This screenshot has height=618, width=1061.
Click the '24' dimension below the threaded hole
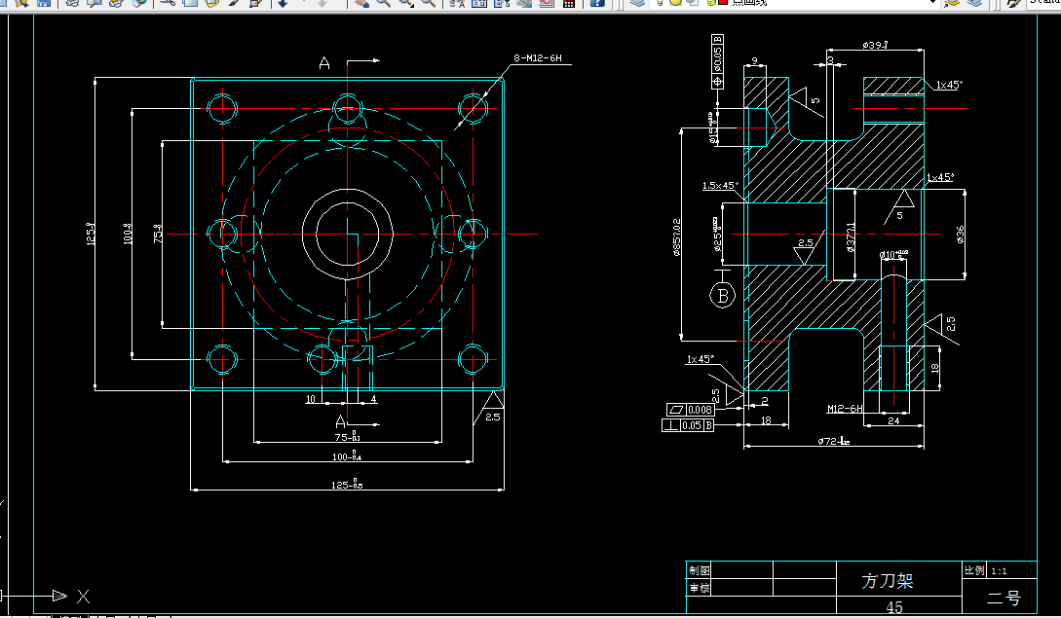893,419
